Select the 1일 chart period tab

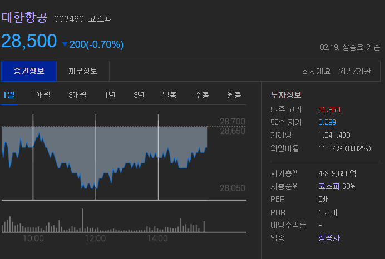point(9,95)
